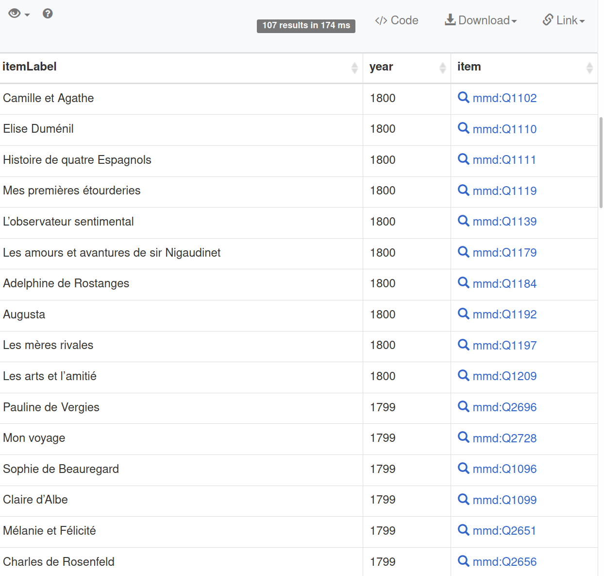Sort table by year column arrows

(x=442, y=68)
